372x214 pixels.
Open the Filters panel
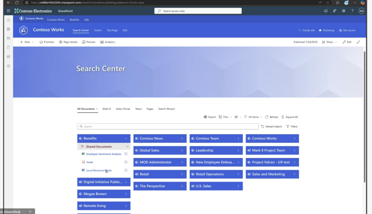click(292, 126)
